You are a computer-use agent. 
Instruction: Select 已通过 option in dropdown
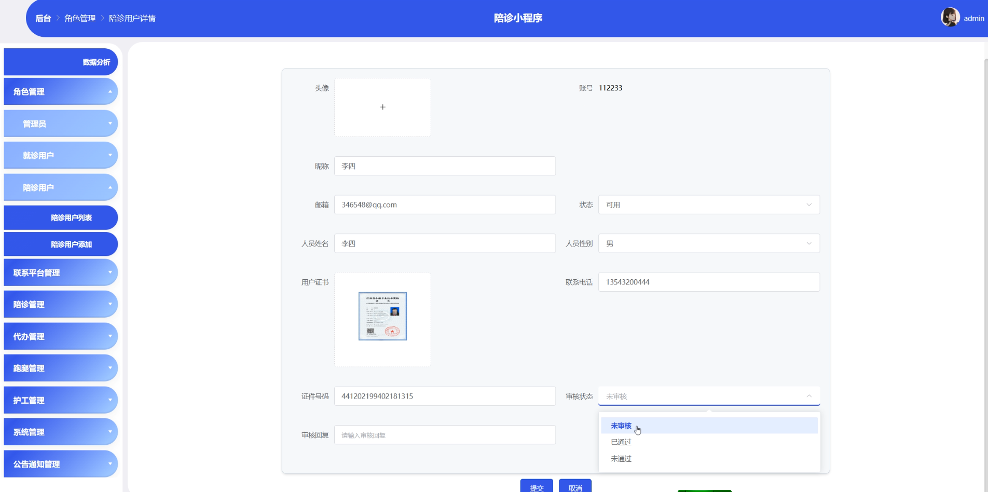(709, 442)
